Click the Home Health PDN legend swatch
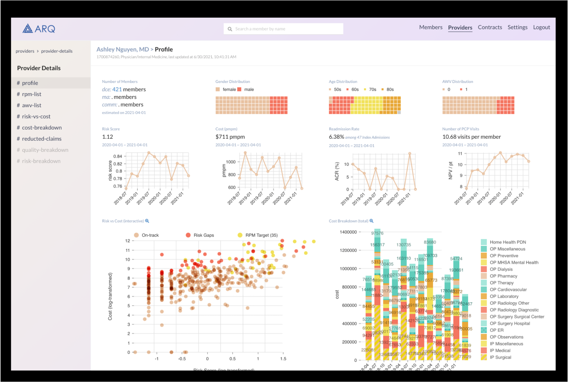Image resolution: width=568 pixels, height=382 pixels. [x=484, y=242]
